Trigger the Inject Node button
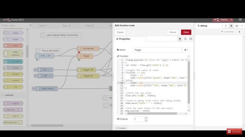This screenshot has width=245, height=137. coord(33,89)
